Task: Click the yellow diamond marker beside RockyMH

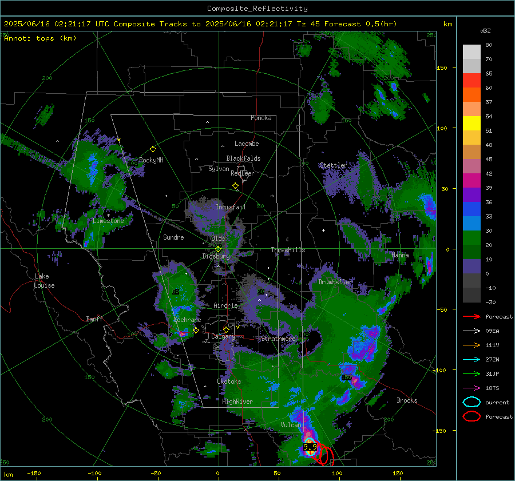Action: pyautogui.click(x=153, y=149)
